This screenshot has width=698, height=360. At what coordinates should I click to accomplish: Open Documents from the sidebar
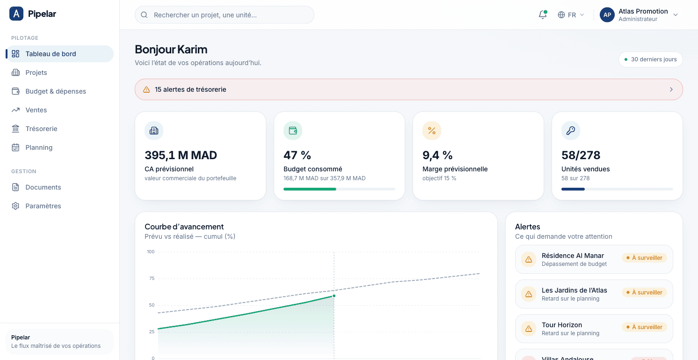pos(60,187)
